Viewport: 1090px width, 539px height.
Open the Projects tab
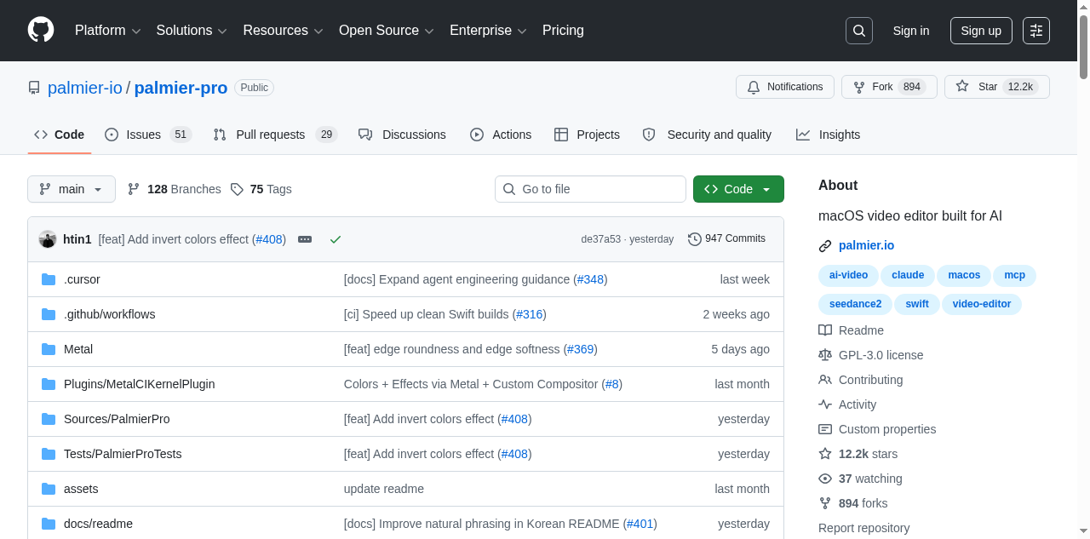587,135
